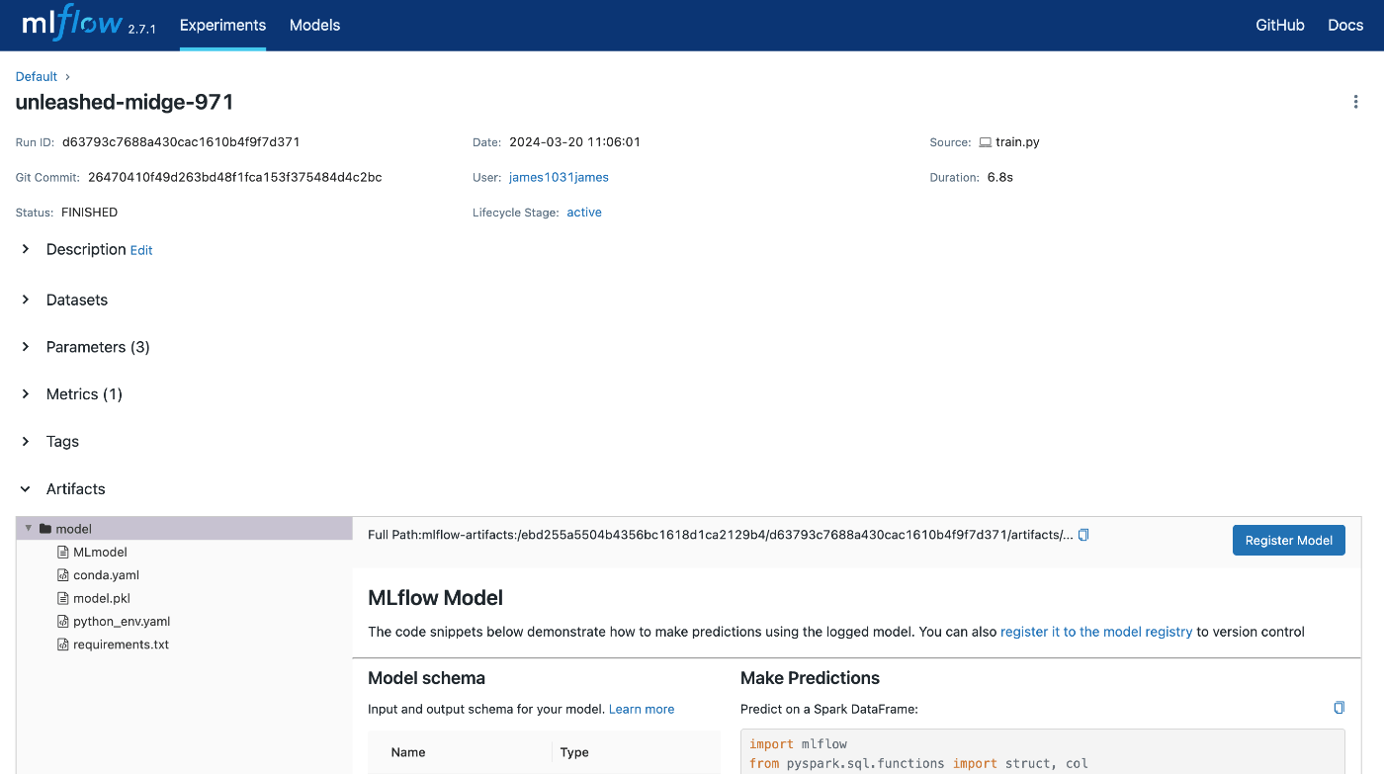Click the Full Path artifact text
Viewport: 1384px width, 774px height.
coord(720,535)
